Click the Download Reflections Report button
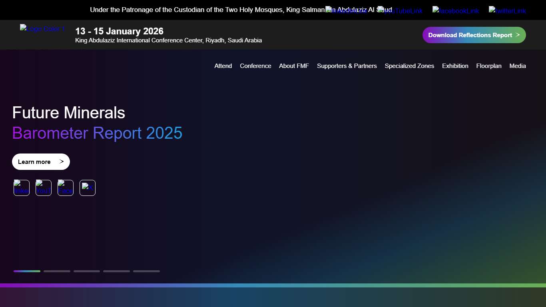 pos(474,35)
